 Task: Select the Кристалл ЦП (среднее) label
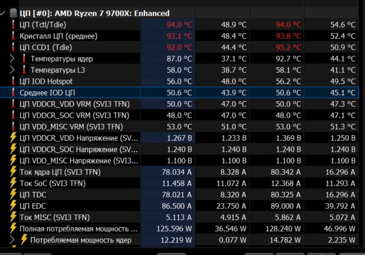click(58, 36)
